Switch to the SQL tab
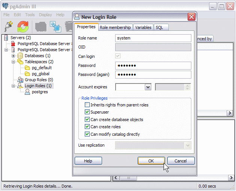Screen dimensions: 236x191 [161, 27]
